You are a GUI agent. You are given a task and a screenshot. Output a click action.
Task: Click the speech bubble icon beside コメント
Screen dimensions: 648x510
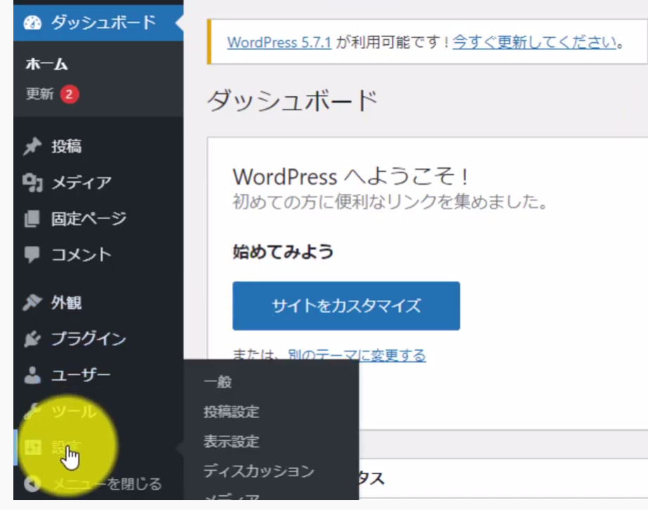point(32,255)
